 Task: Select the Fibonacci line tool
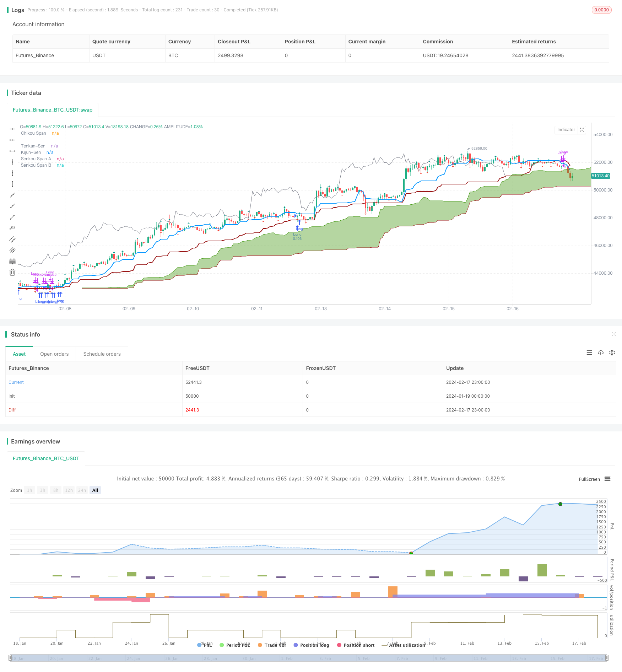pyautogui.click(x=12, y=261)
